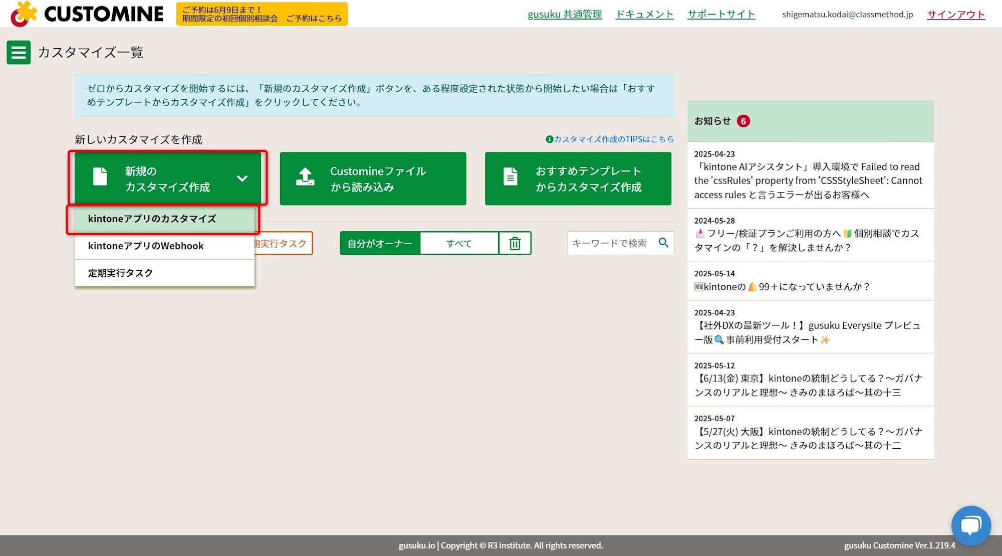Open the 5/27(火) 大阪 kintone統制 notice
This screenshot has height=556, width=1002.
(810, 433)
